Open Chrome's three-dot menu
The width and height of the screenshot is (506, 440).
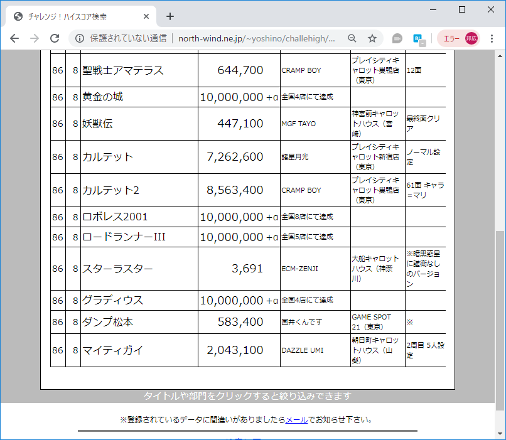pyautogui.click(x=492, y=38)
